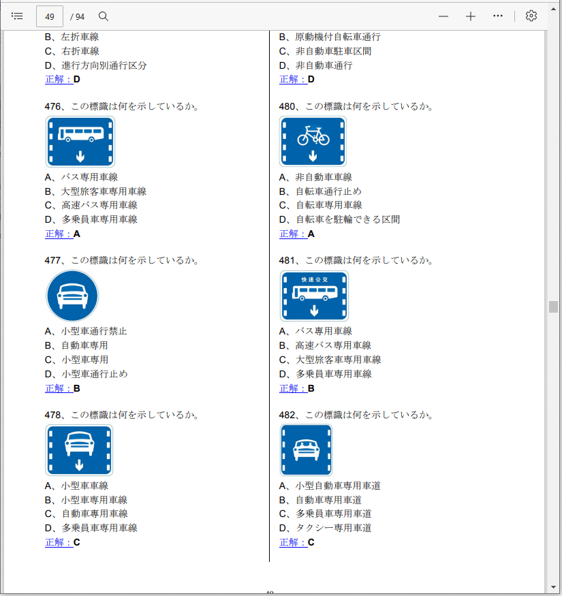The height and width of the screenshot is (596, 562).
Task: Click the 正解 link under question 477
Action: click(59, 388)
